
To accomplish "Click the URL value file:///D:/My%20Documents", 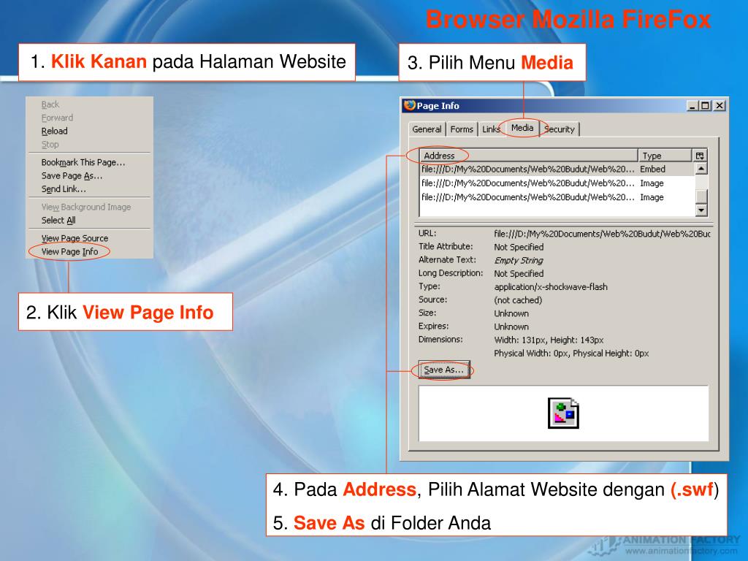I will (602, 234).
